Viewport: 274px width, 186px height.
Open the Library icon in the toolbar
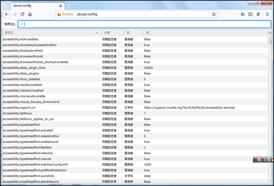tap(243, 14)
